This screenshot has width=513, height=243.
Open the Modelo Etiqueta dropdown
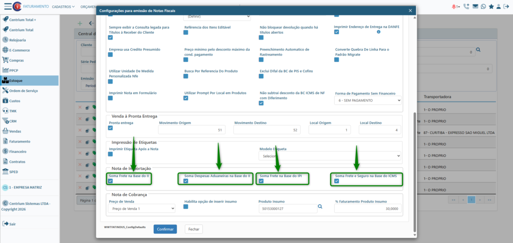pyautogui.click(x=330, y=156)
